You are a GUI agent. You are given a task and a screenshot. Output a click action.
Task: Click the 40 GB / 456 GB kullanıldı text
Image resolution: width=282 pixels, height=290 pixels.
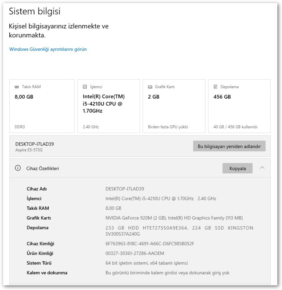(x=235, y=127)
